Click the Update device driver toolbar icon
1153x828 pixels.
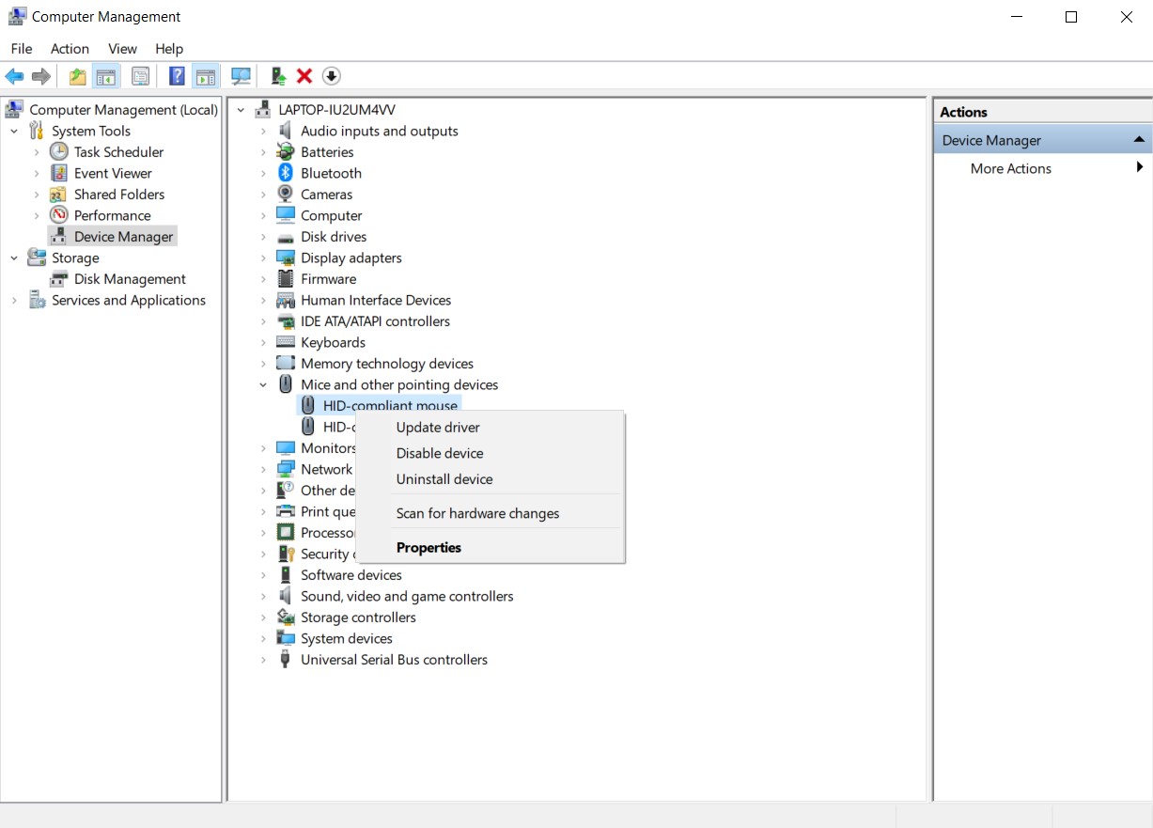click(x=278, y=76)
